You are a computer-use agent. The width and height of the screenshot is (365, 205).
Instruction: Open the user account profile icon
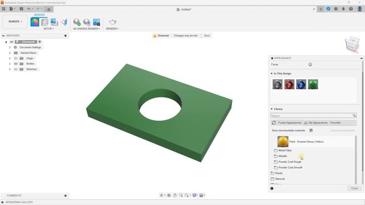tap(360, 9)
